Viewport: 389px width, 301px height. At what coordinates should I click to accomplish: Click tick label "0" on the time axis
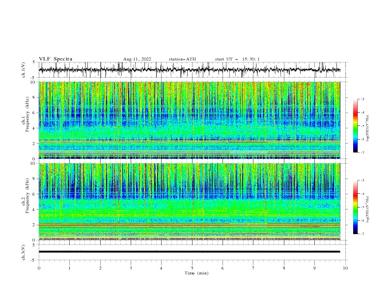tap(39, 268)
